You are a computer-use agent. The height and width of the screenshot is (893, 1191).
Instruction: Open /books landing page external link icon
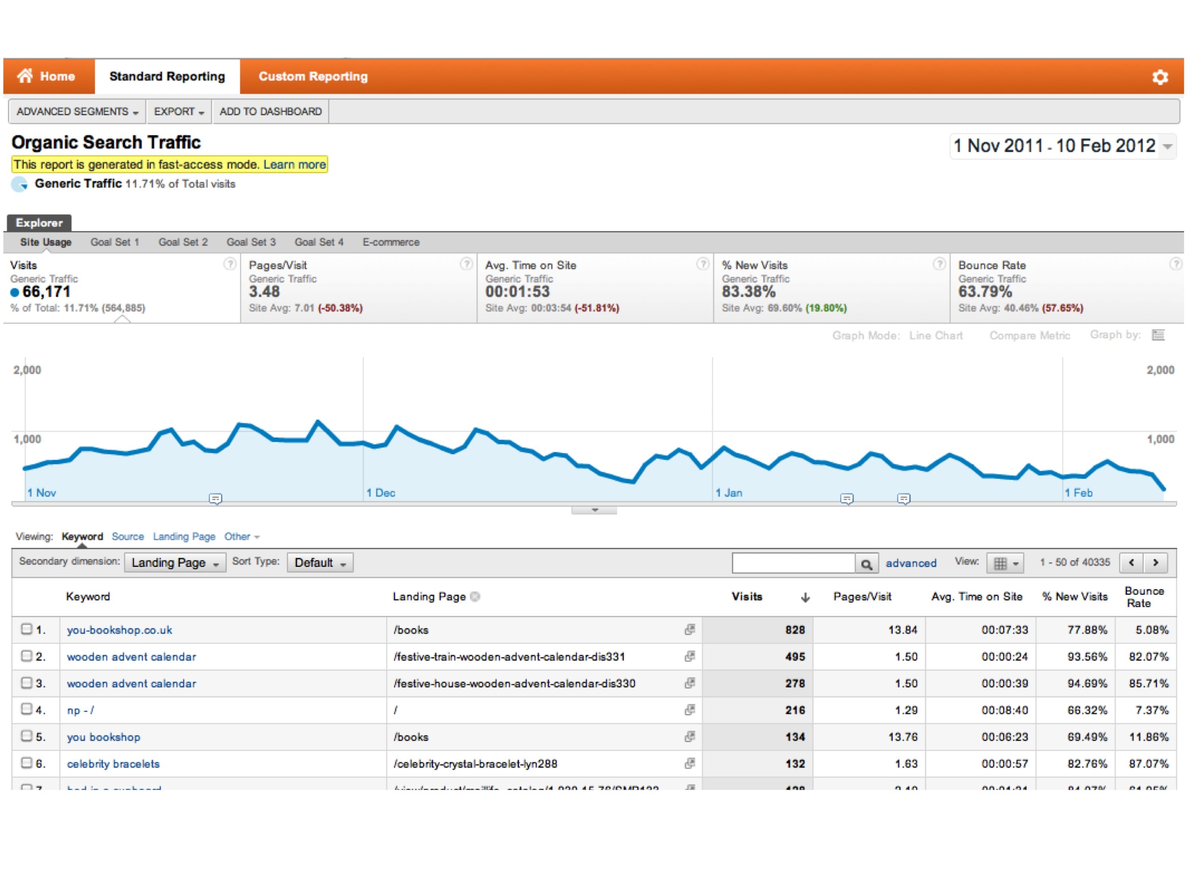pyautogui.click(x=690, y=630)
